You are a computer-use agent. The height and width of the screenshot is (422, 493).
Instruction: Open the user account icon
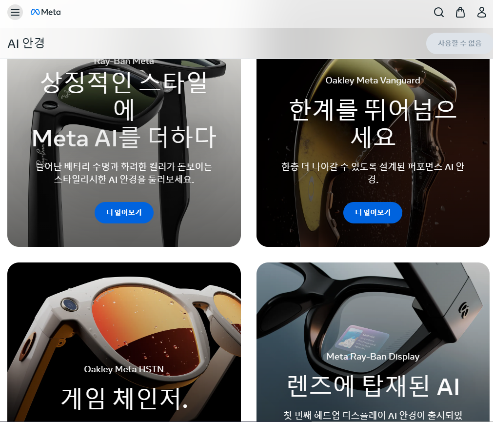click(x=482, y=12)
